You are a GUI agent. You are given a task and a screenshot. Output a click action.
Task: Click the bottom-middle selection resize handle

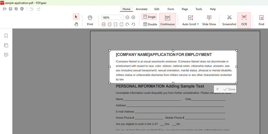point(173,83)
